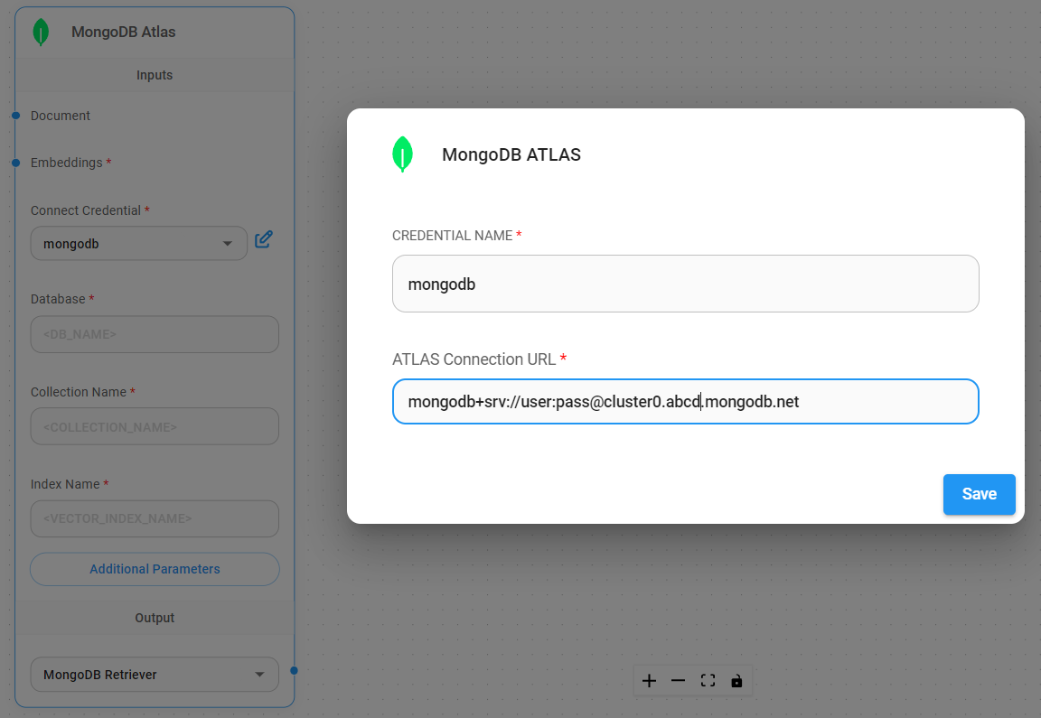
Task: Zoom in on the canvas
Action: click(649, 681)
